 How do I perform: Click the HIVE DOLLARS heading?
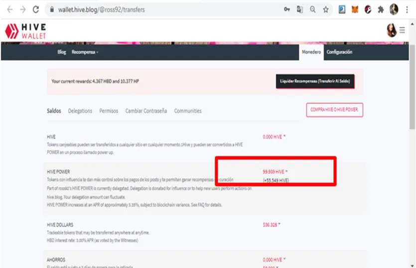(60, 225)
